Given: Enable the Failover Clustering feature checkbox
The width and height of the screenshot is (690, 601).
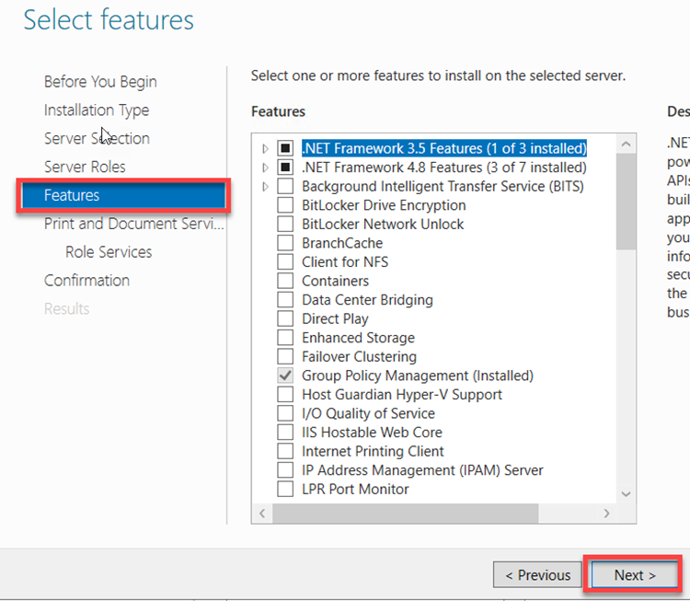Looking at the screenshot, I should (x=285, y=357).
